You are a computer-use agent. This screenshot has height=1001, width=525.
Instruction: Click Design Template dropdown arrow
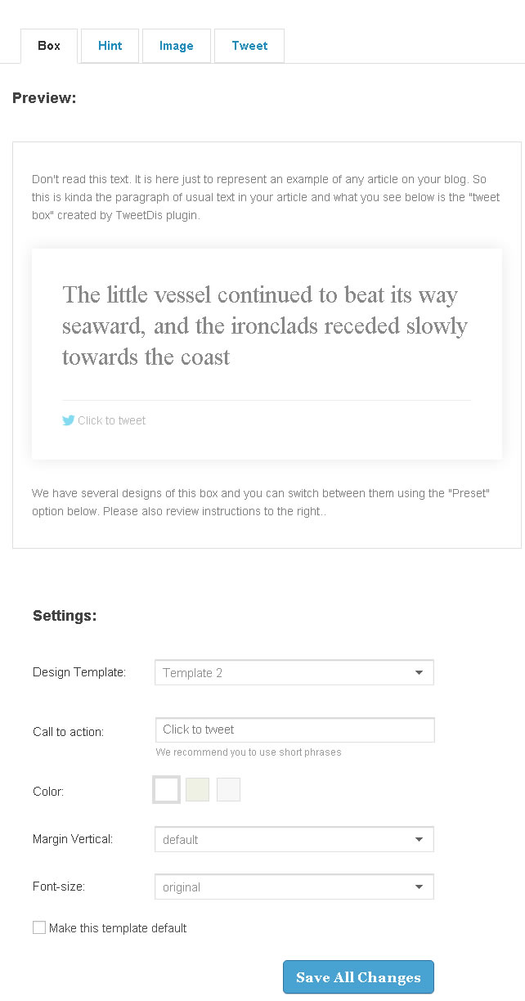tap(419, 673)
